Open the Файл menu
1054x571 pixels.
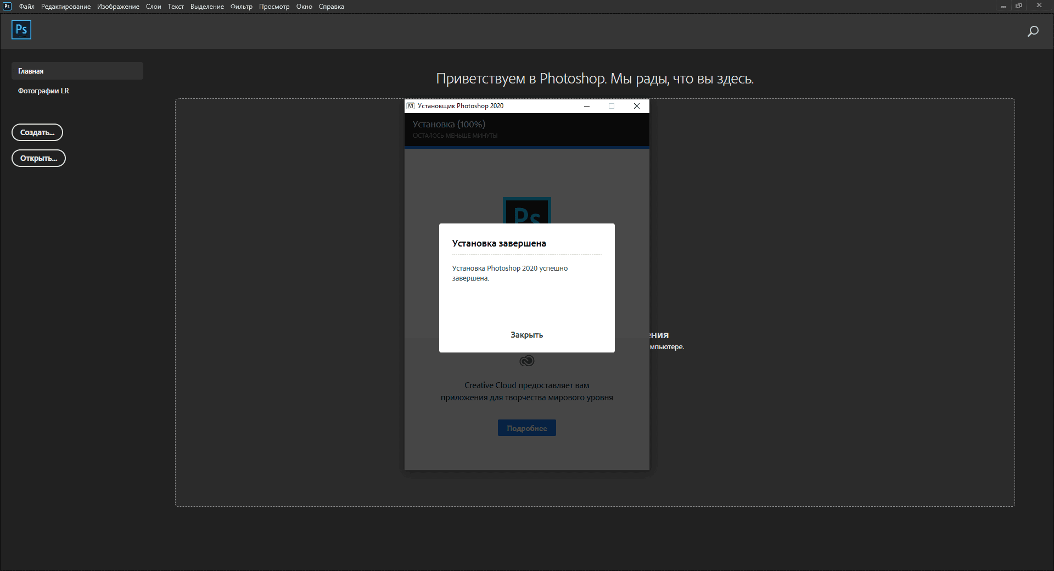click(x=27, y=7)
